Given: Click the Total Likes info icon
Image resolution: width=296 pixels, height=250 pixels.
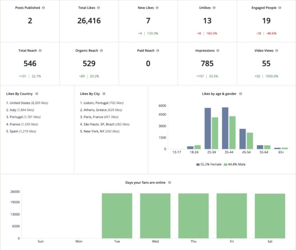Looking at the screenshot, I should pyautogui.click(x=99, y=7).
